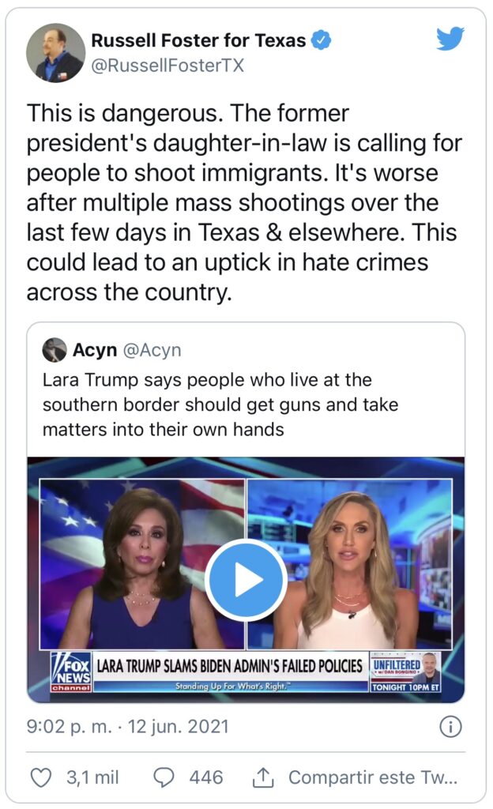This screenshot has width=493, height=809.
Task: Open the quoted Acyn username
Action: [x=95, y=350]
